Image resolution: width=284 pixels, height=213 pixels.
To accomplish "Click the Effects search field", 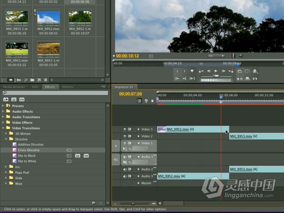I will [55, 93].
